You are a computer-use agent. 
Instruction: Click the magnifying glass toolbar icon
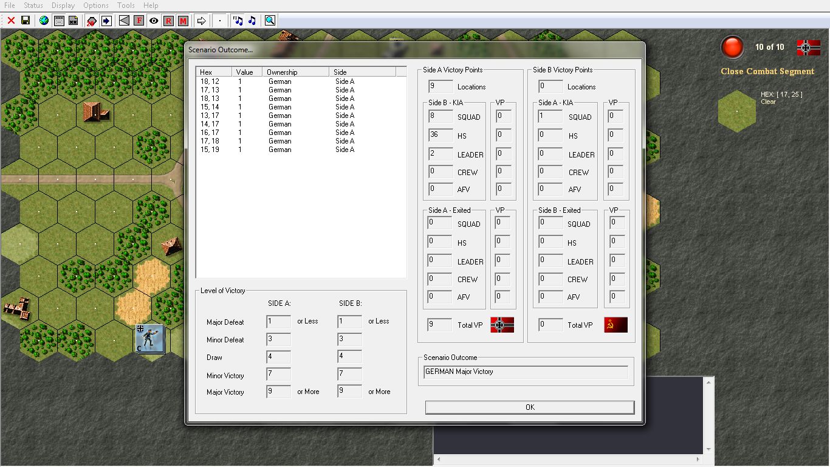[270, 21]
